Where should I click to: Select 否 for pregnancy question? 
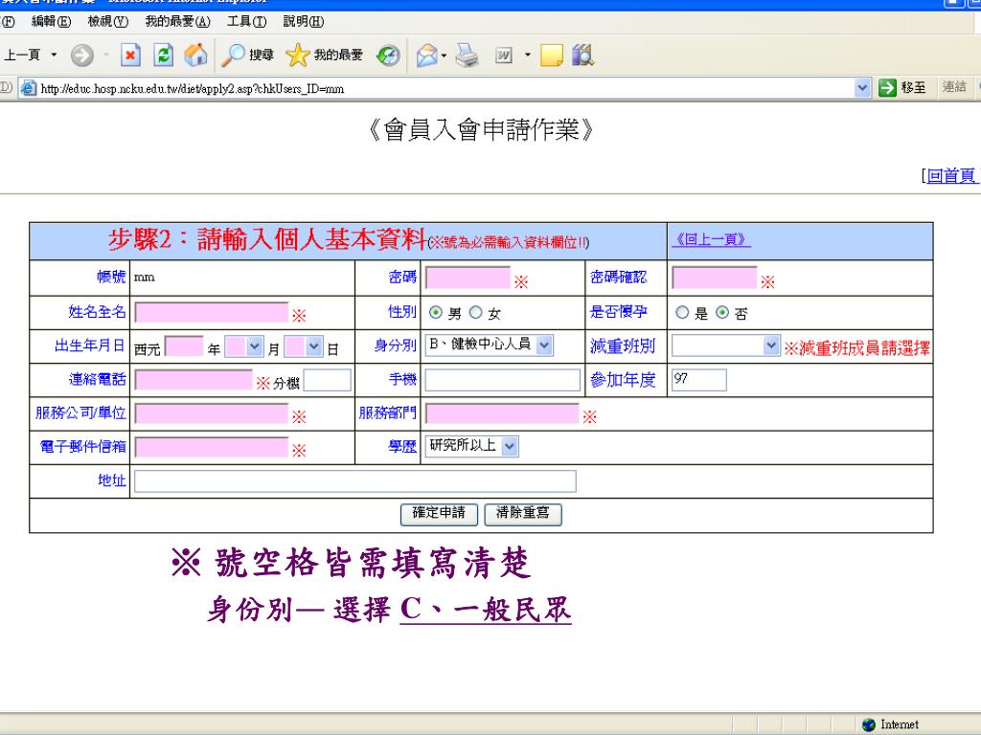pos(722,313)
